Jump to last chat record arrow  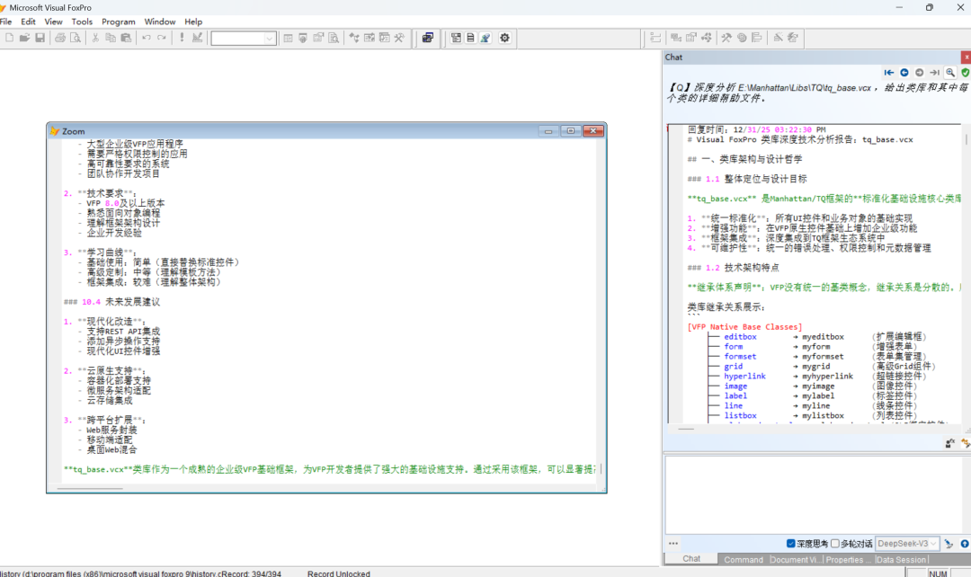(x=934, y=73)
